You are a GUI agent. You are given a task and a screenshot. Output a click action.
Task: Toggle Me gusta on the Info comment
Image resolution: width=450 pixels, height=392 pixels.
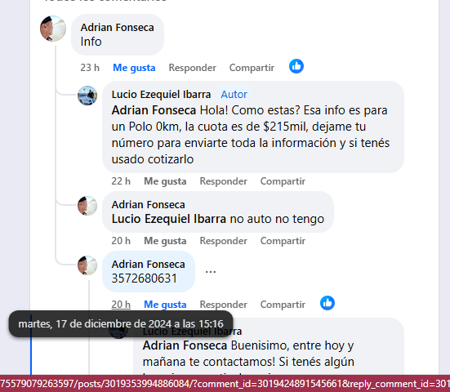click(x=134, y=68)
